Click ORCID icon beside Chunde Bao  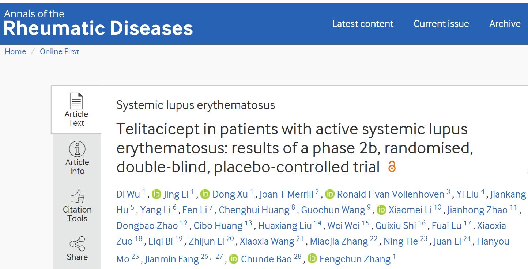coord(234,259)
